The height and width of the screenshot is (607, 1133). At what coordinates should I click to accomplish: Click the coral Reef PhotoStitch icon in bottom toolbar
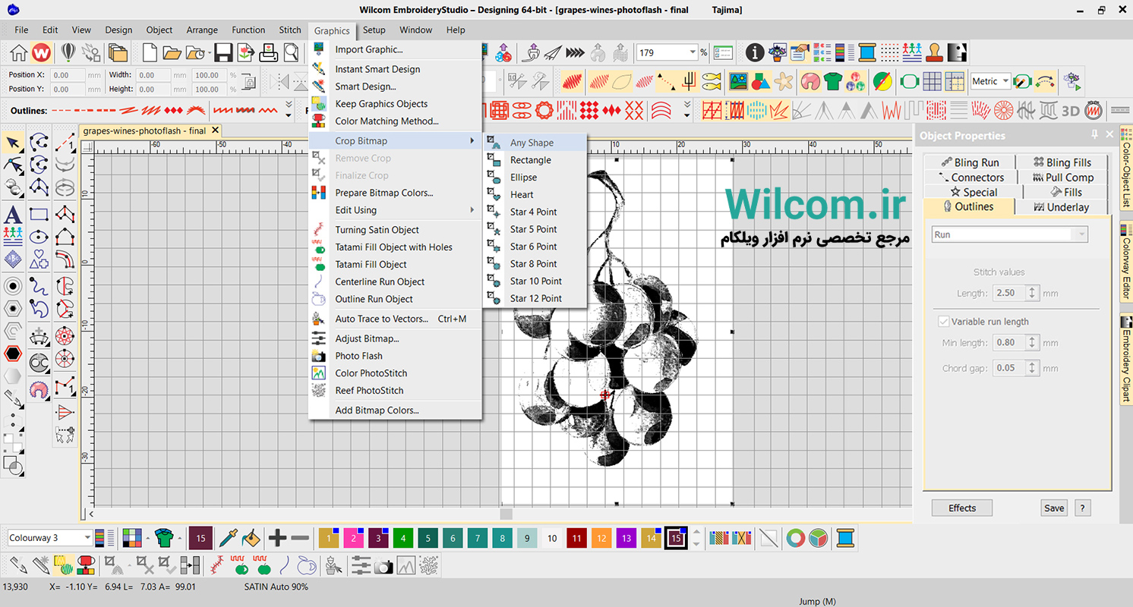tap(430, 565)
